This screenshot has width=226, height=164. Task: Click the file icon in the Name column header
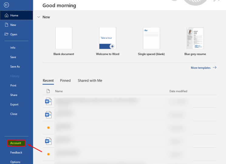click(48, 91)
